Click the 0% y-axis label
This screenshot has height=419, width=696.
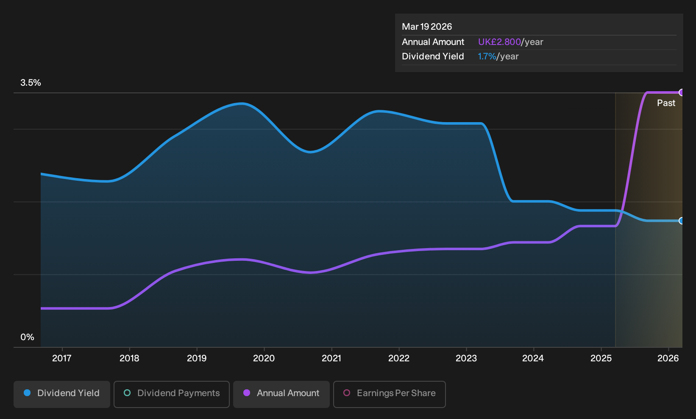[28, 337]
